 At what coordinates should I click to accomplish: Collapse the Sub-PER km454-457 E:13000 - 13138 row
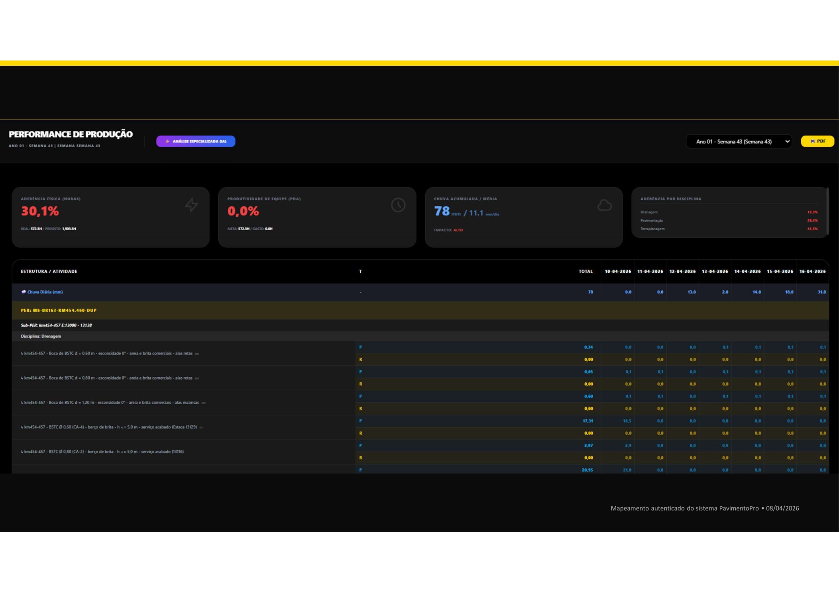tap(420, 325)
